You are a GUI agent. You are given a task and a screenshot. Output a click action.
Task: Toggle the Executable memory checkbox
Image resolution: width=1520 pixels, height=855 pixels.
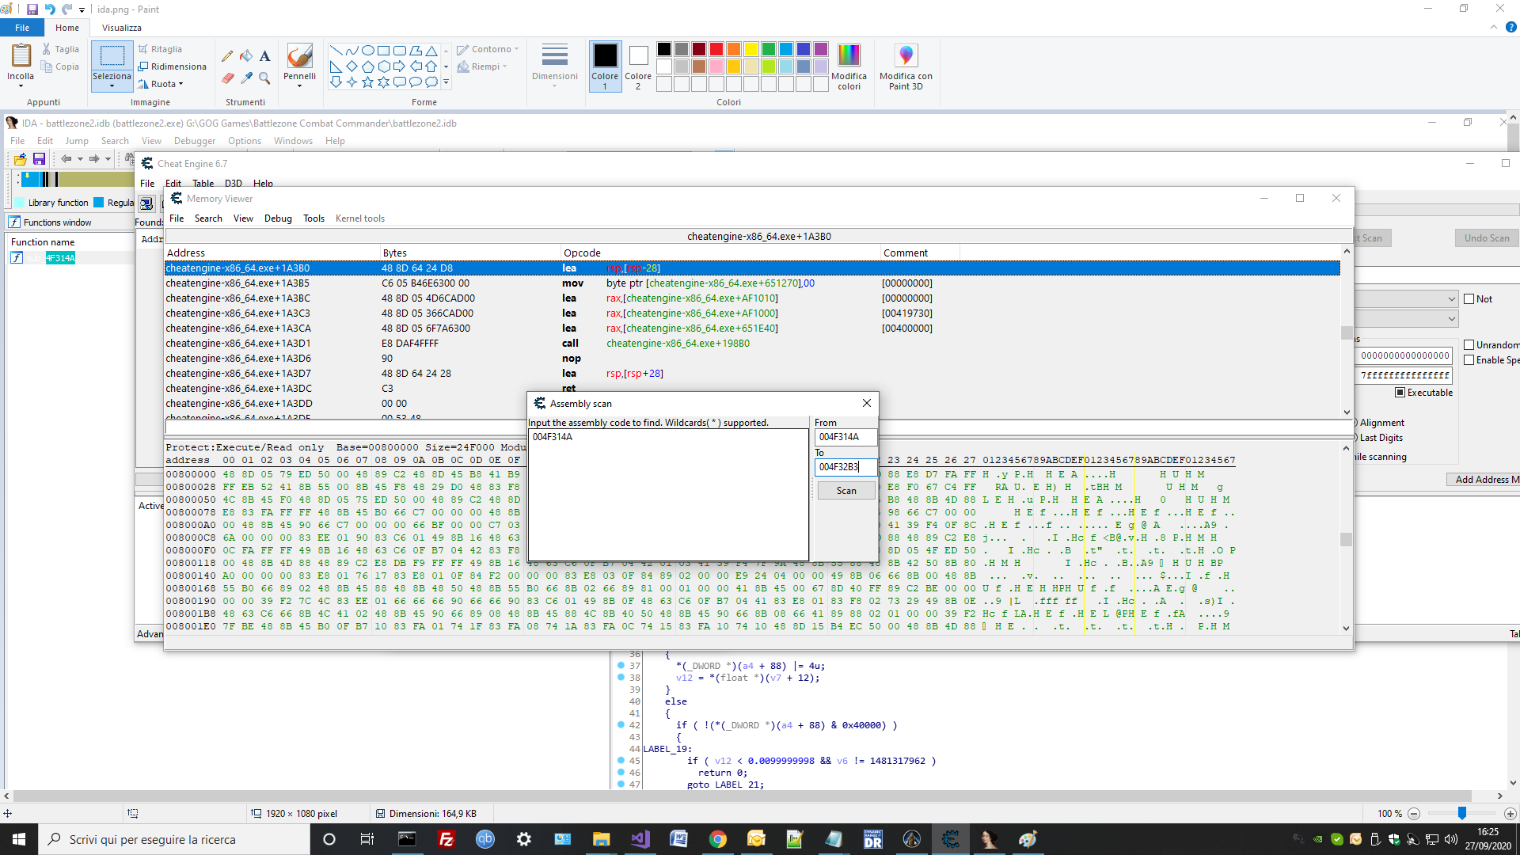(1399, 393)
